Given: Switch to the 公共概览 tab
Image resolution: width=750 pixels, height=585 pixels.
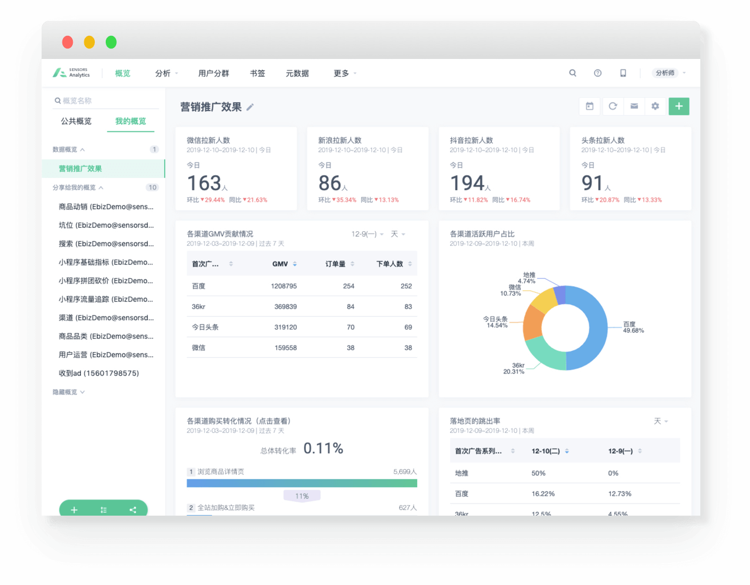Looking at the screenshot, I should click(76, 121).
